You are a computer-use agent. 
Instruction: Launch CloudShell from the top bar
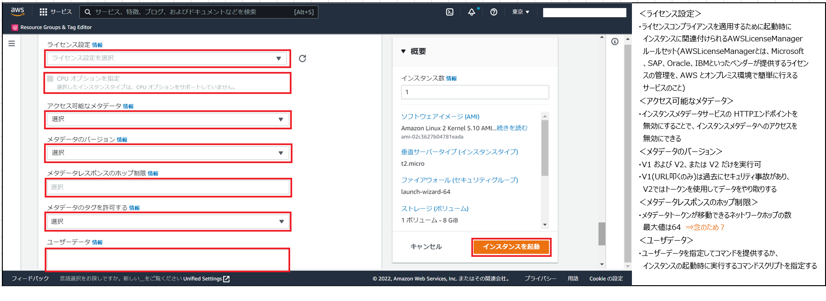[449, 12]
